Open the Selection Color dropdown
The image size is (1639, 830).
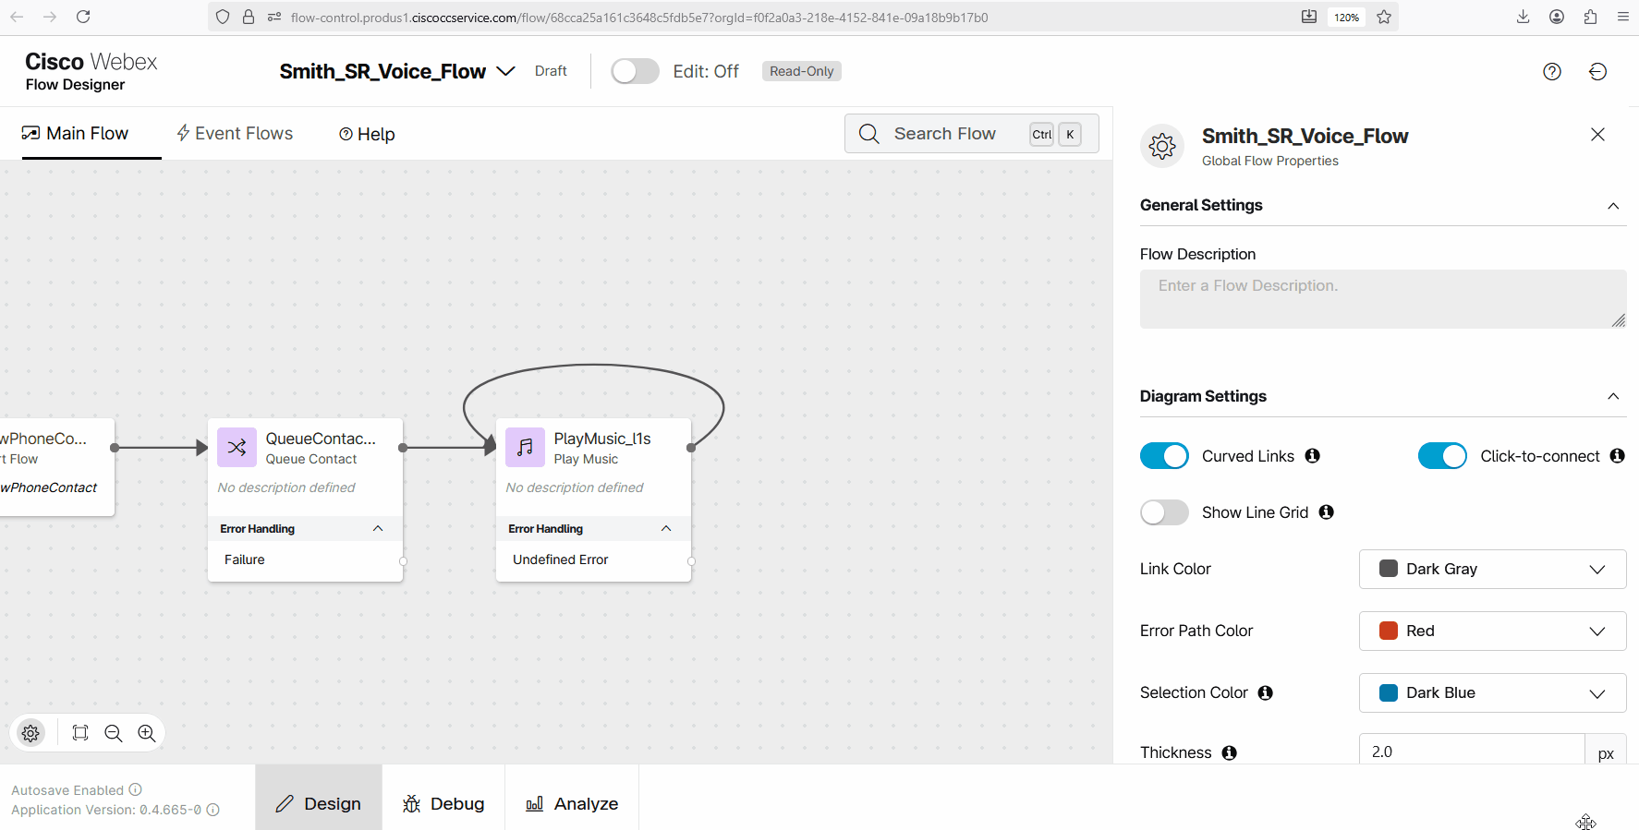coord(1492,692)
